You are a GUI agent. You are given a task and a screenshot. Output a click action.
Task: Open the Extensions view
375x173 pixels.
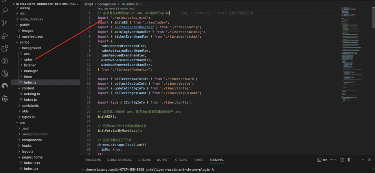pos(5,49)
